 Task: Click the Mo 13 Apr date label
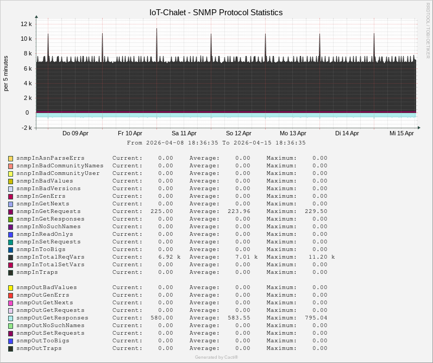pos(293,133)
